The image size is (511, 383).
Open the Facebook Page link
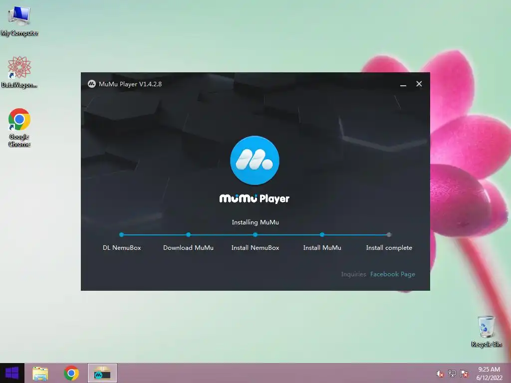[x=393, y=274]
